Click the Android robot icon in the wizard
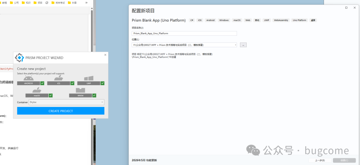Image resolution: width=360 pixels, height=165 pixels. click(x=28, y=78)
